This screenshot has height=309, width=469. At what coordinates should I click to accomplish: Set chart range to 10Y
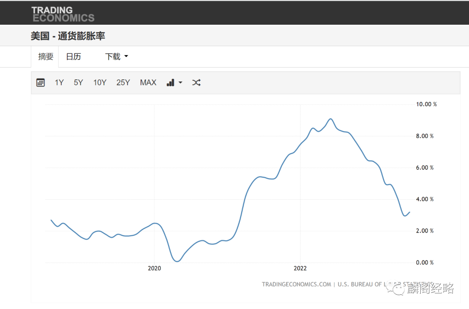click(x=100, y=83)
